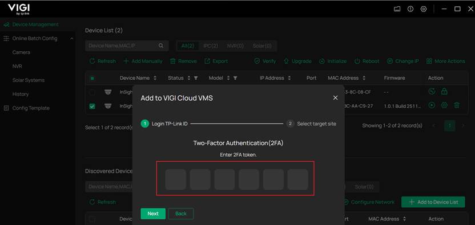This screenshot has width=475, height=225.
Task: Sort by IP Address column arrows
Action: pos(289,78)
